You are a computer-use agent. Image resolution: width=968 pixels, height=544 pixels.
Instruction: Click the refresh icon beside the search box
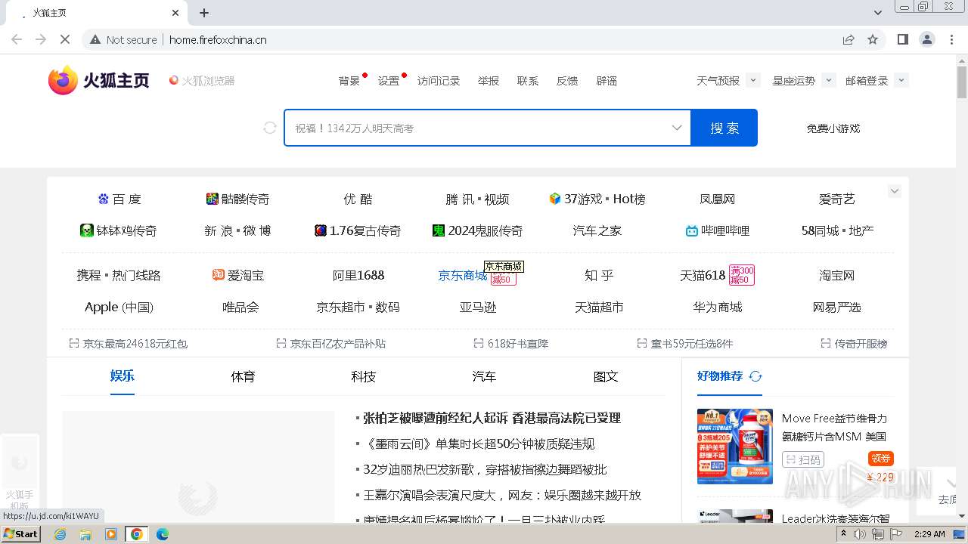point(270,128)
